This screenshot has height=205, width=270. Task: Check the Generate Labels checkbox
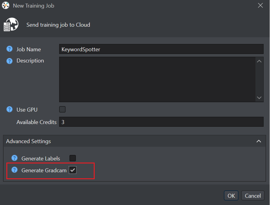tap(73, 158)
